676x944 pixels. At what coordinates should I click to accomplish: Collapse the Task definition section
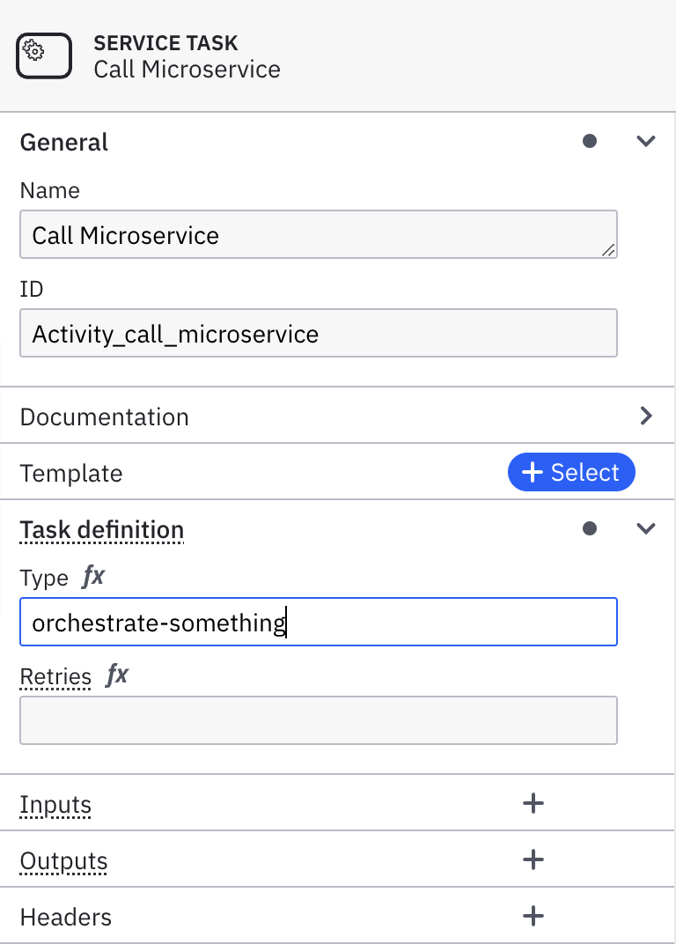point(645,528)
